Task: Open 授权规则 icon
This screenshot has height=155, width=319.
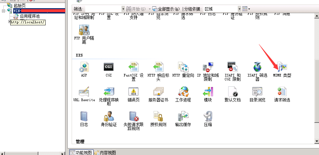Action: pos(158,116)
